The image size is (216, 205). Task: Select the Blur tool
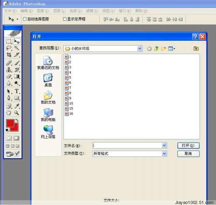click(9, 83)
